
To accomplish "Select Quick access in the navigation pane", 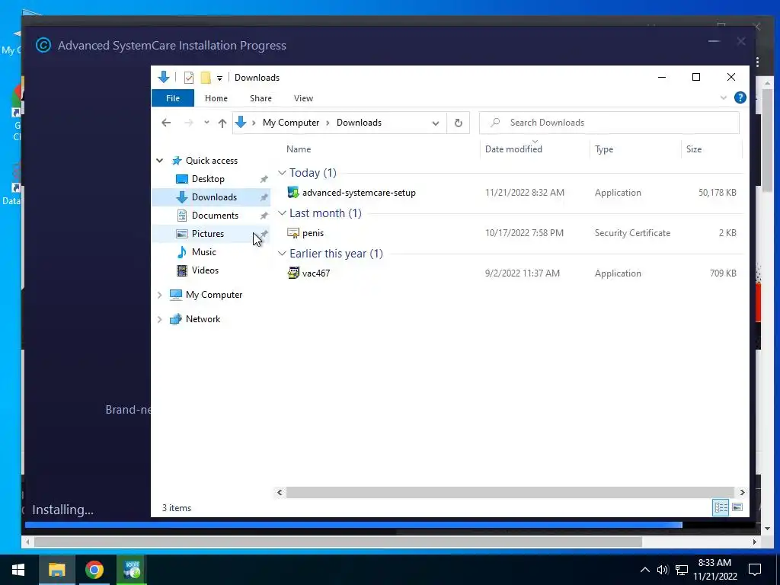I will point(212,160).
